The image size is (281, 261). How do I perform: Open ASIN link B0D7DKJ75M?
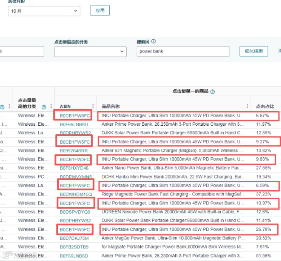pyautogui.click(x=74, y=238)
